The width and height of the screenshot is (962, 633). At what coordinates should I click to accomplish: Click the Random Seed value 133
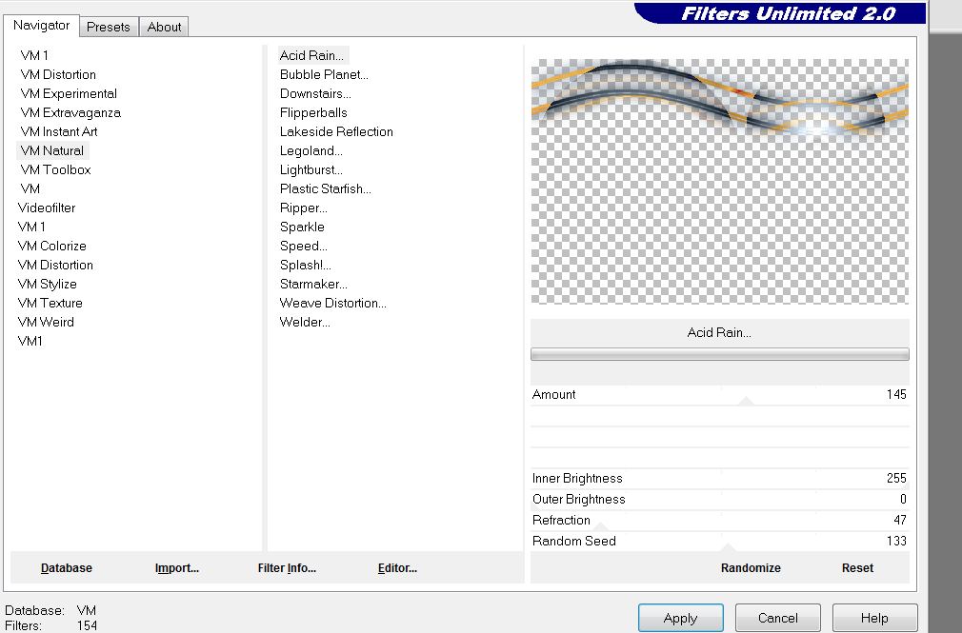[896, 541]
